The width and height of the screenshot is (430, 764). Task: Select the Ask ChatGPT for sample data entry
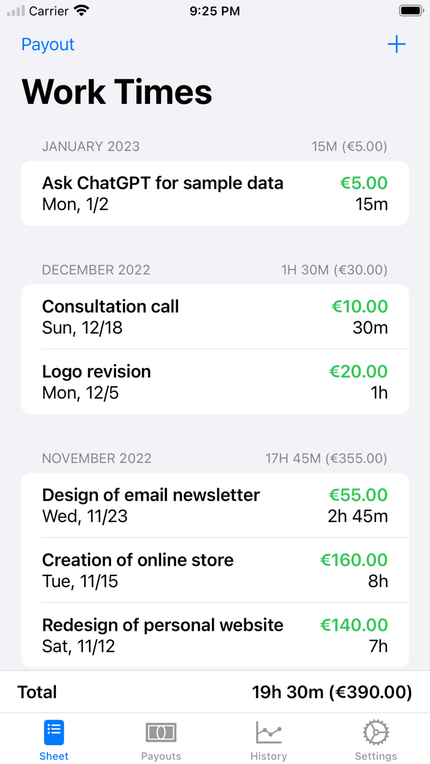[x=214, y=192]
